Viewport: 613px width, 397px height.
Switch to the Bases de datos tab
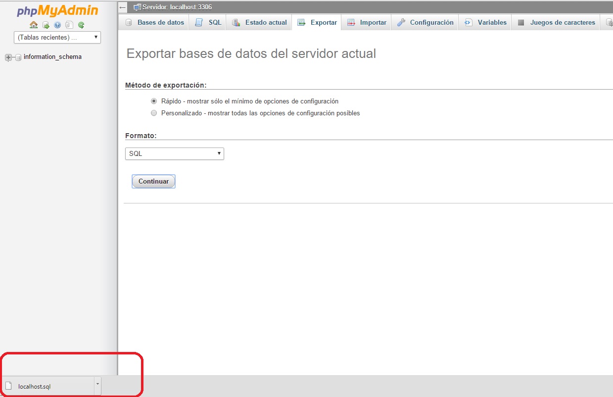[154, 22]
